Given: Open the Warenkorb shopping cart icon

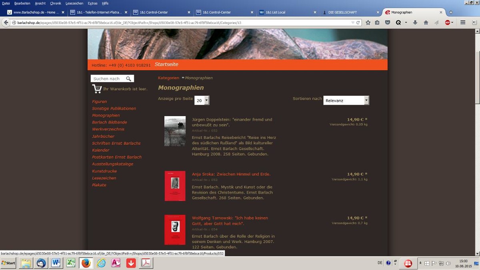Looking at the screenshot, I should pos(97,88).
